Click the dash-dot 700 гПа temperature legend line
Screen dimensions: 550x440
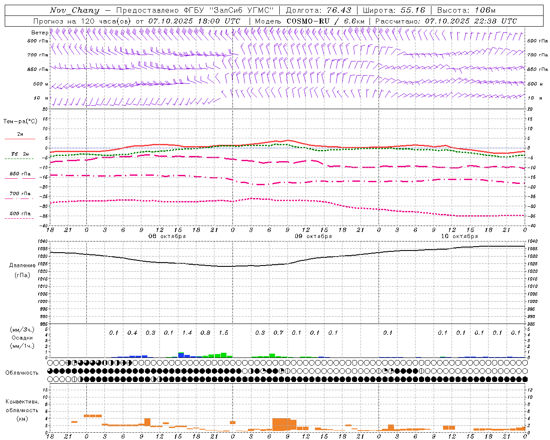[x=19, y=199]
